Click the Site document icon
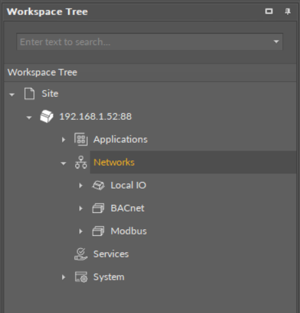Image resolution: width=300 pixels, height=313 pixels. (x=29, y=94)
